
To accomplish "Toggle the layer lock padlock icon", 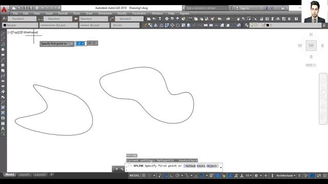I will [x=264, y=25].
